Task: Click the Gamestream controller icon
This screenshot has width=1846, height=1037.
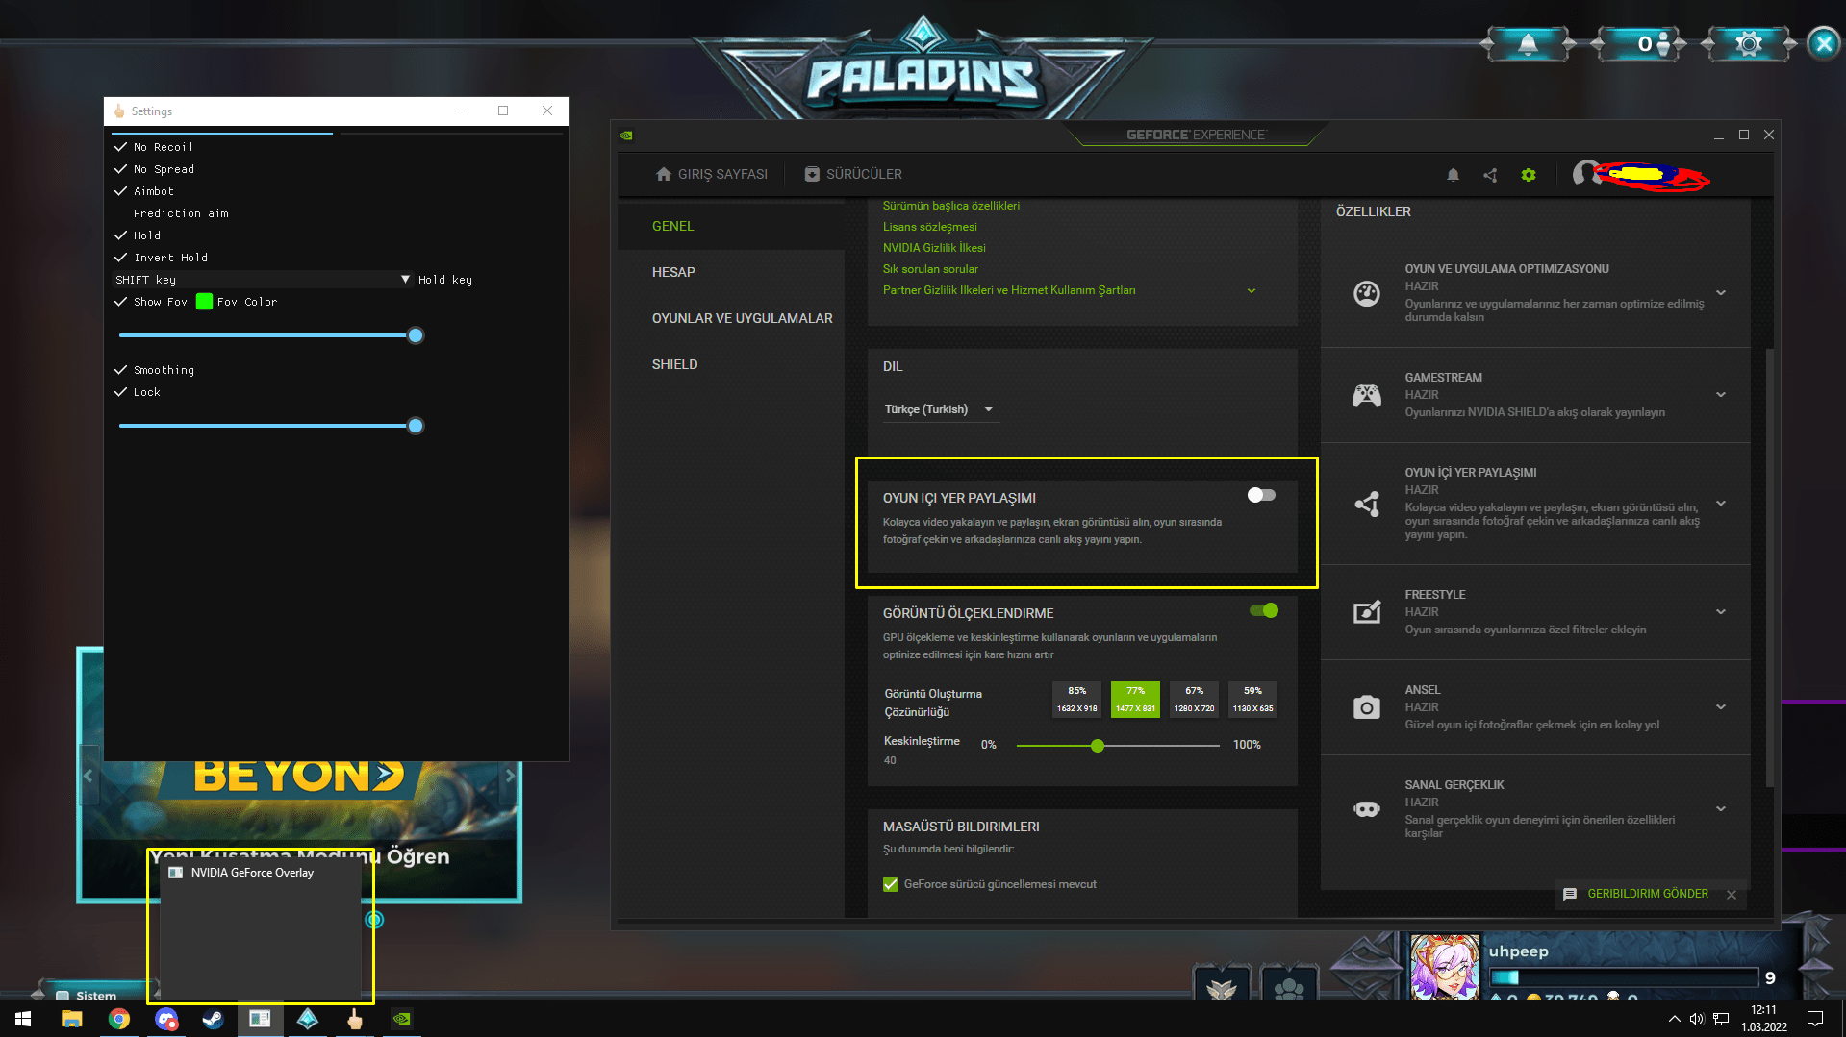Action: click(x=1367, y=395)
